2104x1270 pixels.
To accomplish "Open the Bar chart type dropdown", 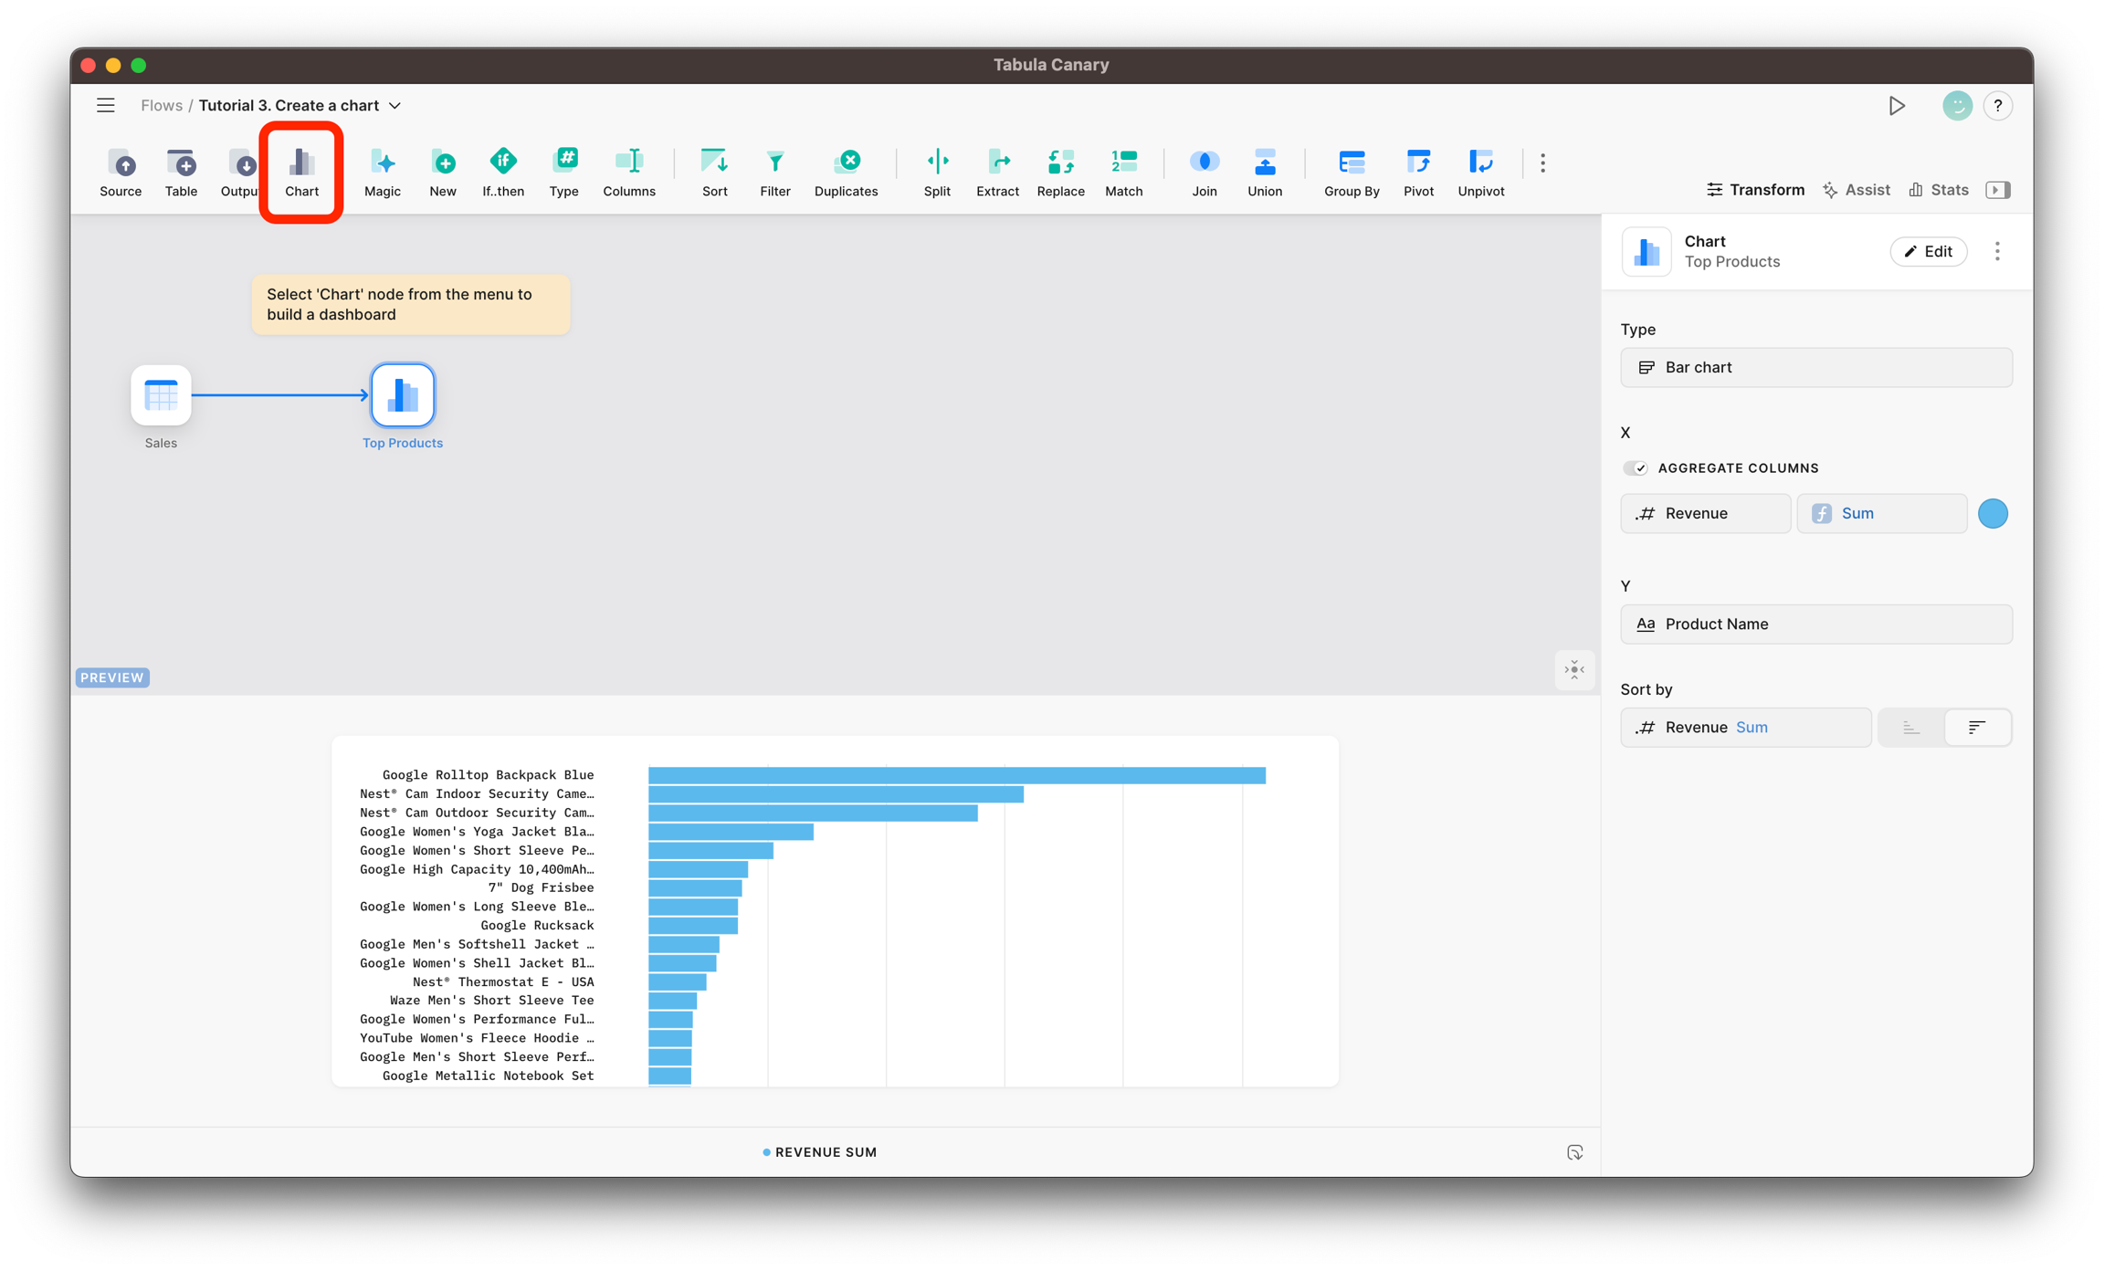I will pos(1815,367).
